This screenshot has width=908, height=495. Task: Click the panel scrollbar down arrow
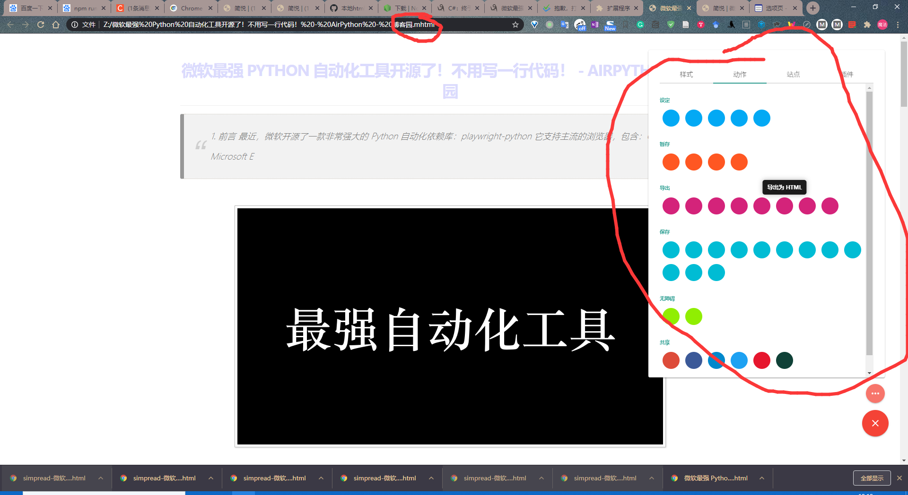869,373
